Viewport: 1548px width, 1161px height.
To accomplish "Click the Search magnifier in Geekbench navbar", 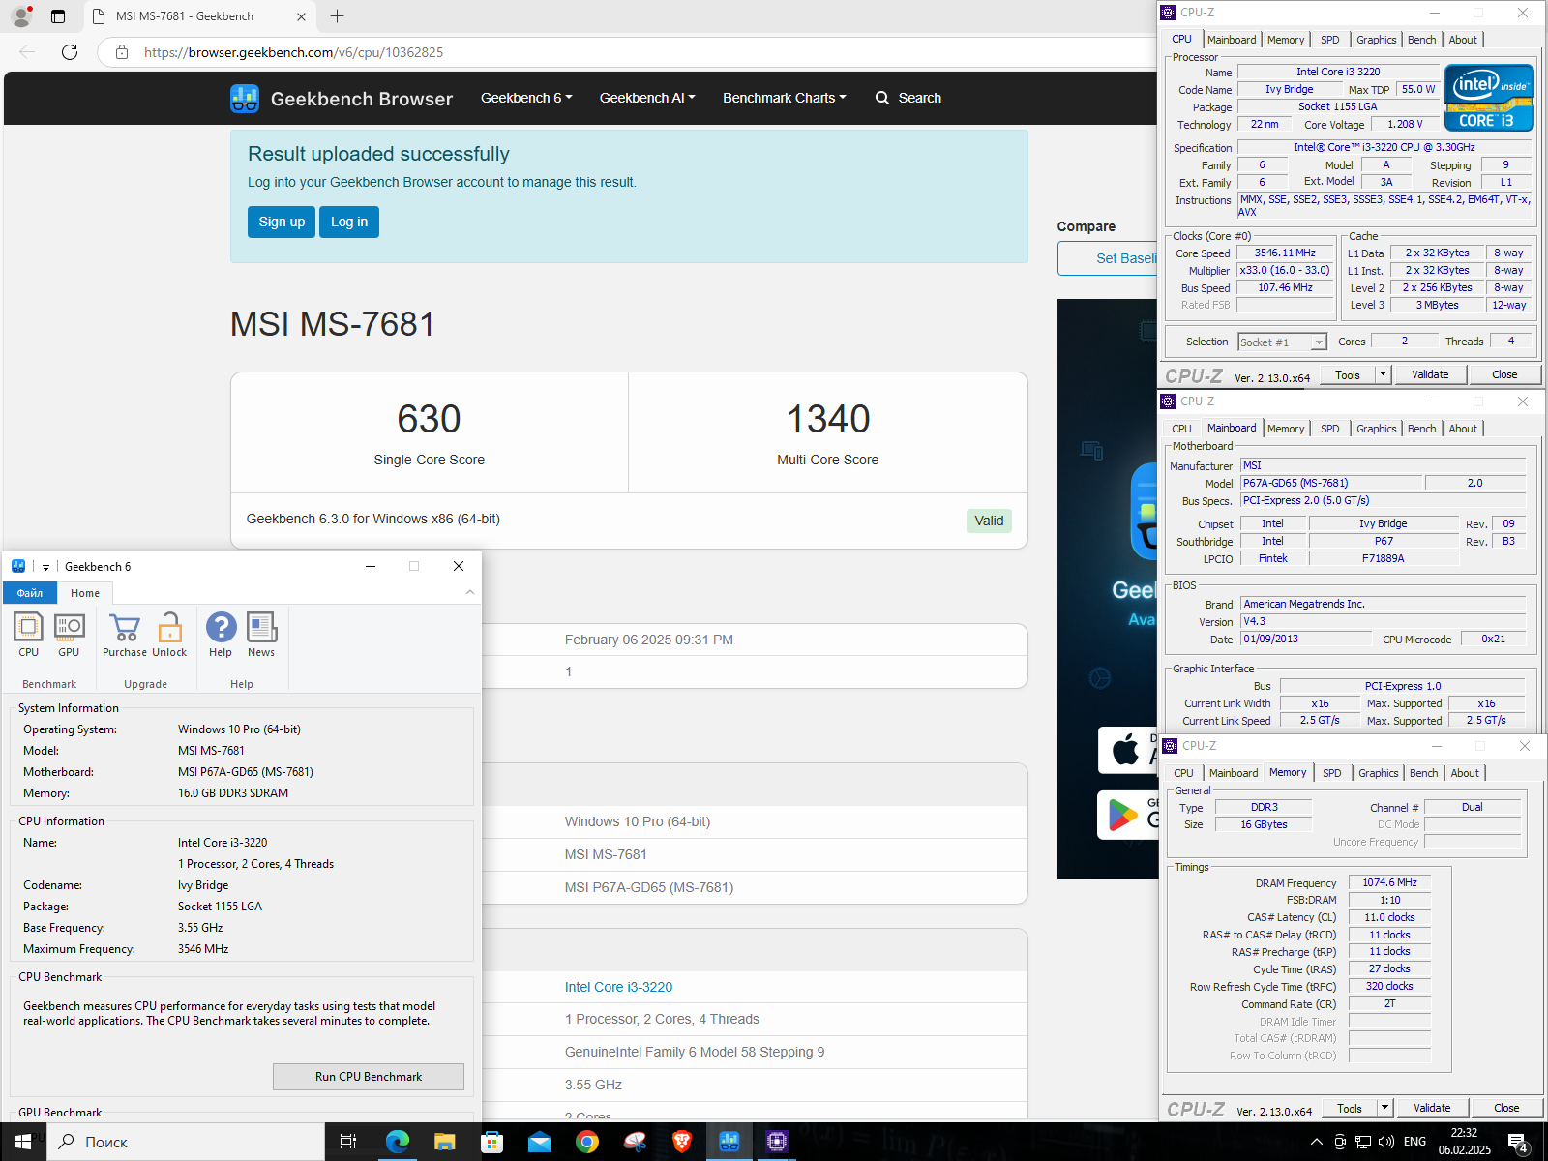I will tap(882, 98).
